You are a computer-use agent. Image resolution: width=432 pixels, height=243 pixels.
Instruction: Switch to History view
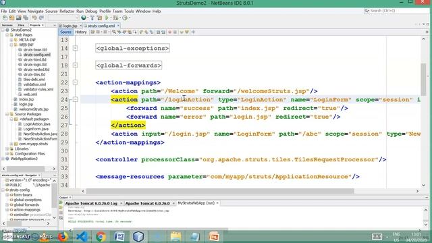coord(81,32)
